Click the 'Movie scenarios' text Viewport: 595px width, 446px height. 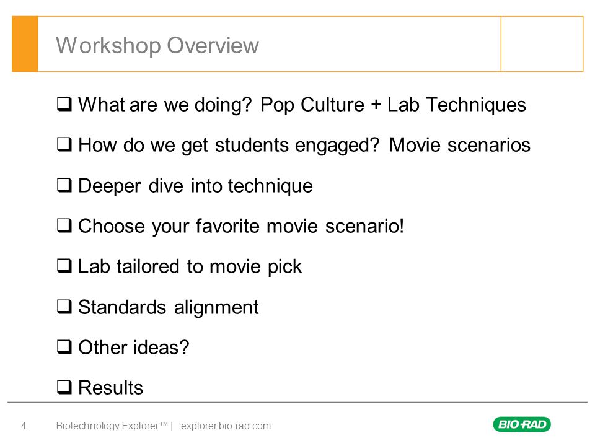[460, 145]
